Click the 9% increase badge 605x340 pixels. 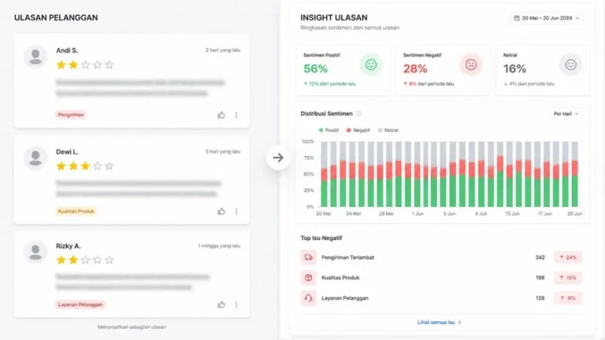567,298
